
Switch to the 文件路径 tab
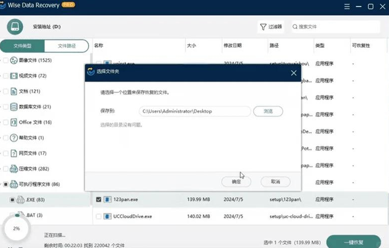coord(66,46)
